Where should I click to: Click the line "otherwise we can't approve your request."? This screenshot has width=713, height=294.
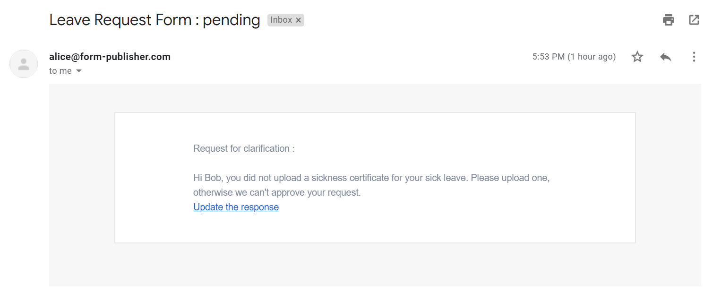click(x=277, y=193)
